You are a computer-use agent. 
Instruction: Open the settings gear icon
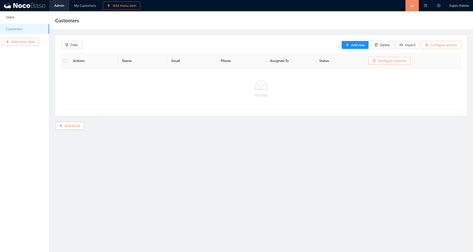pos(439,5)
